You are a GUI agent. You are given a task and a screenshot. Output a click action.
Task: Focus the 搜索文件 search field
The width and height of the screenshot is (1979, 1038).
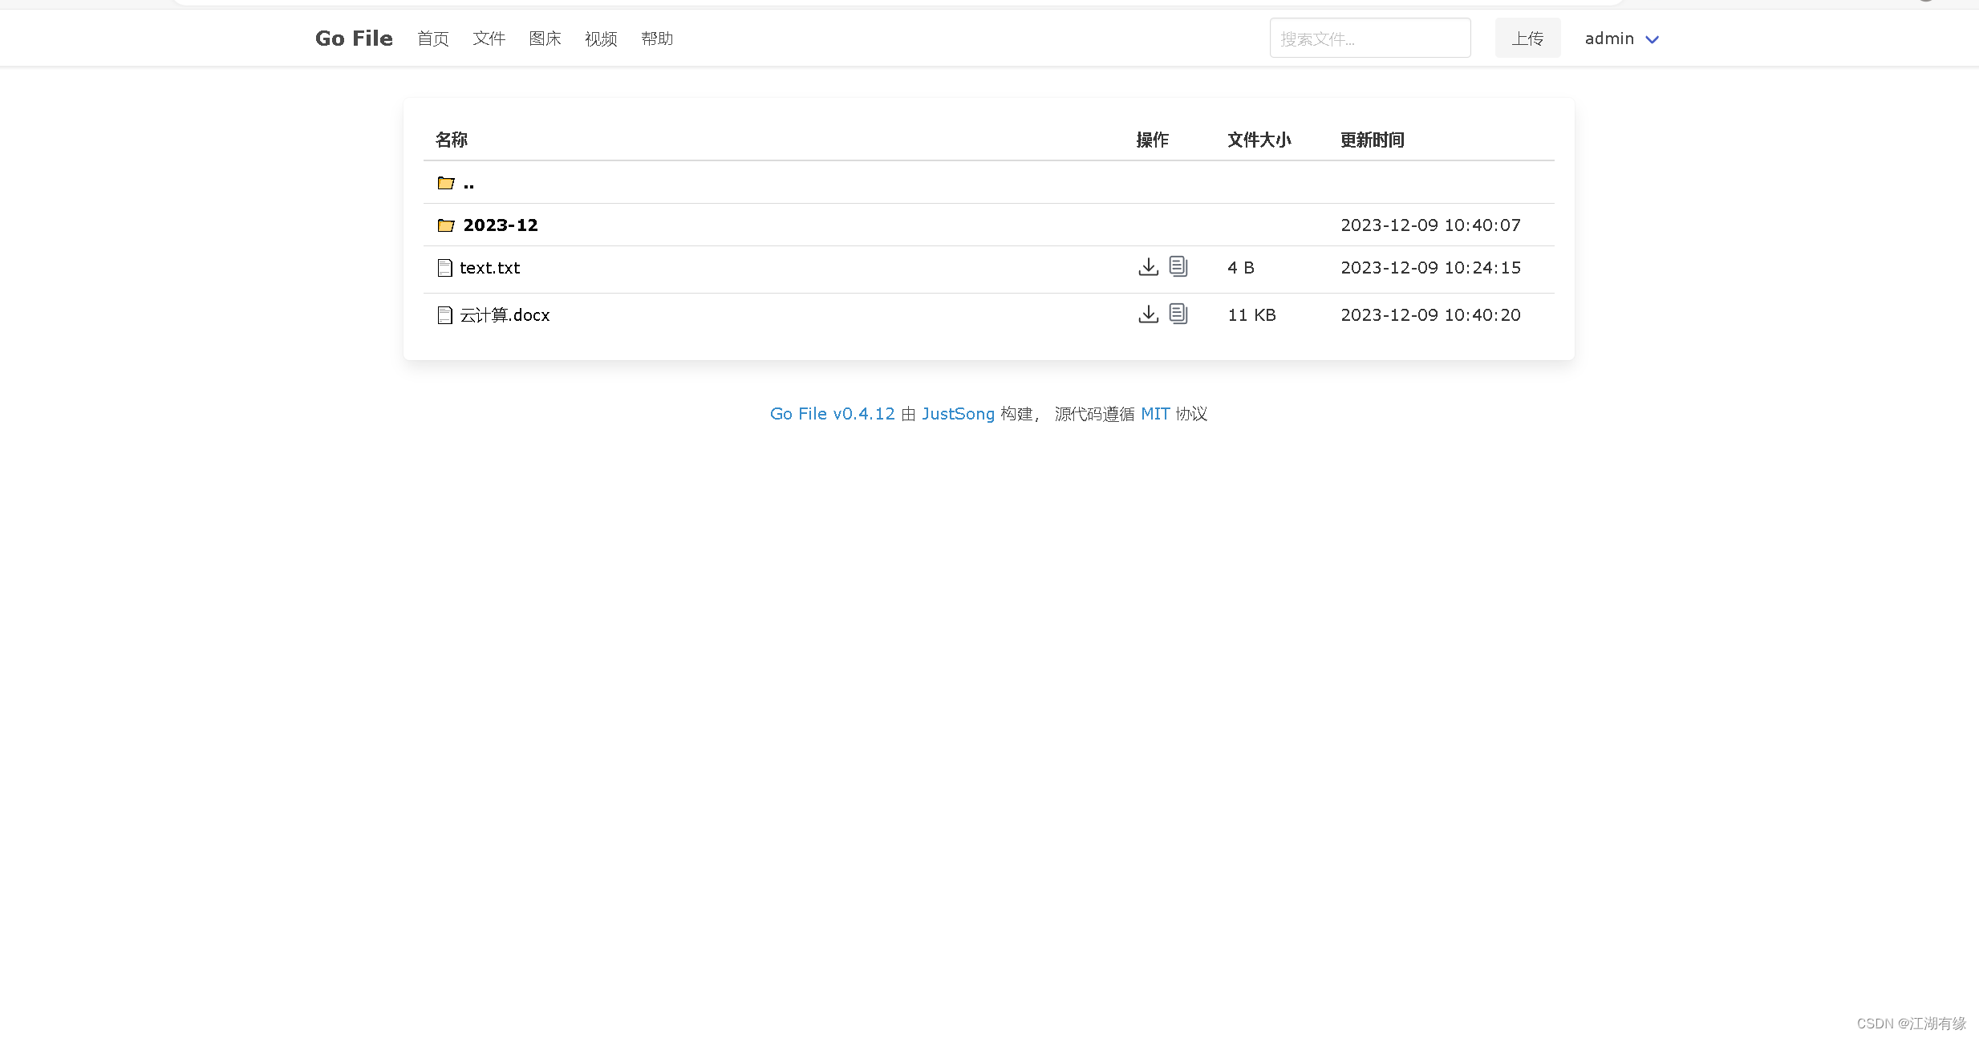(1369, 39)
